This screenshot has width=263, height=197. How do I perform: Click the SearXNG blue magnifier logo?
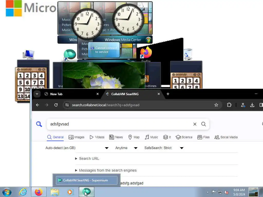39,124
